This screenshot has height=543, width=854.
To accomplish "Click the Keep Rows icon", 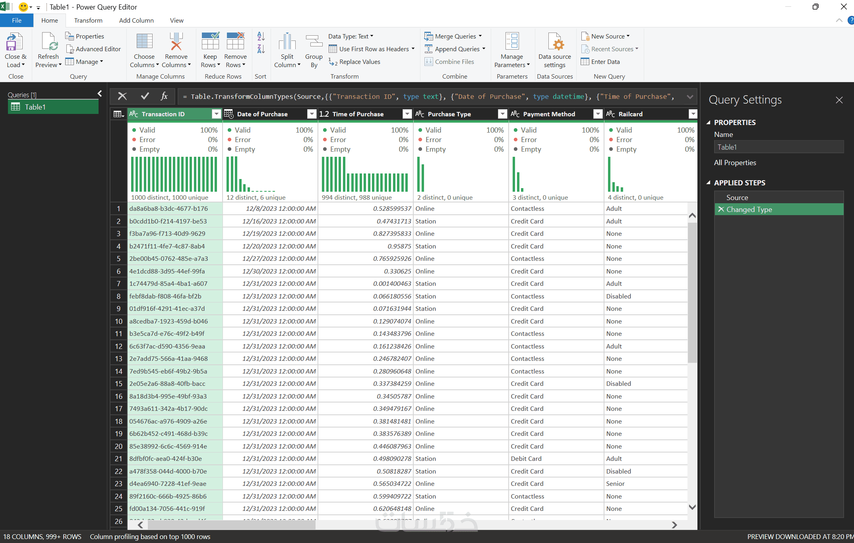I will (x=210, y=42).
